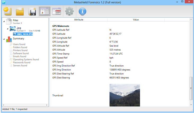The width and height of the screenshot is (194, 113).
Task: Click the mountain thumbnail image
Action: [x=125, y=95]
